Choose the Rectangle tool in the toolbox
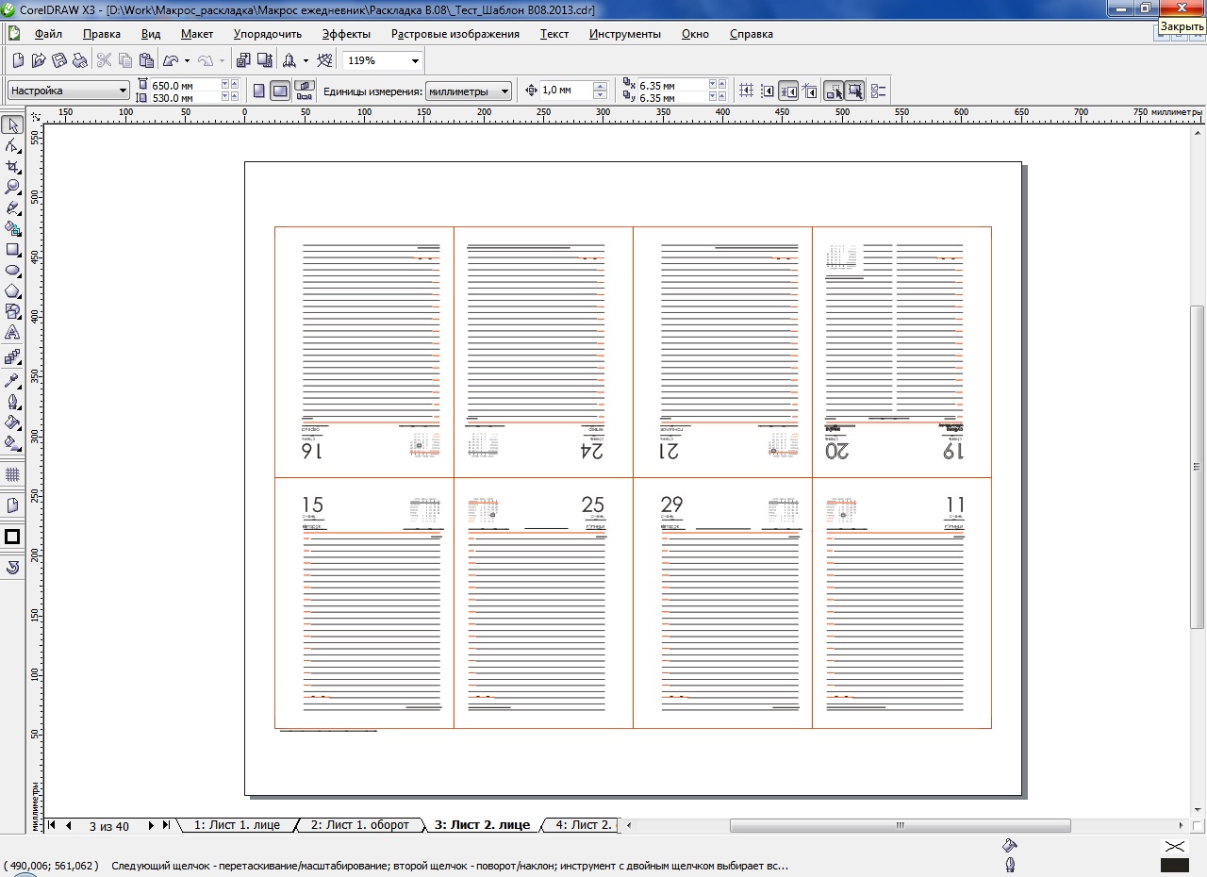Viewport: 1207px width, 877px height. (x=12, y=250)
